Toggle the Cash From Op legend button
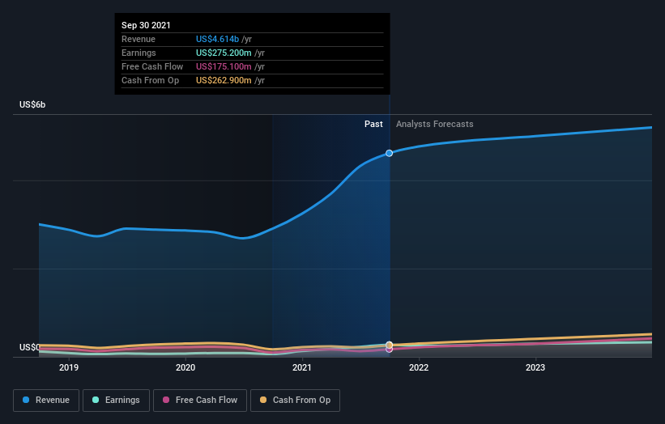Image resolution: width=665 pixels, height=424 pixels. (x=295, y=401)
